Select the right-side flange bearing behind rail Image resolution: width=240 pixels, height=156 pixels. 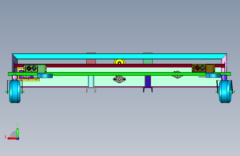pyautogui.click(x=177, y=74)
